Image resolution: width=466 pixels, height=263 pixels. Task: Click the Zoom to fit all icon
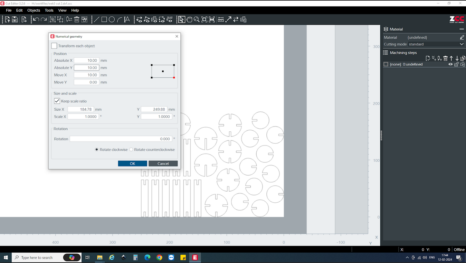[x=204, y=20]
